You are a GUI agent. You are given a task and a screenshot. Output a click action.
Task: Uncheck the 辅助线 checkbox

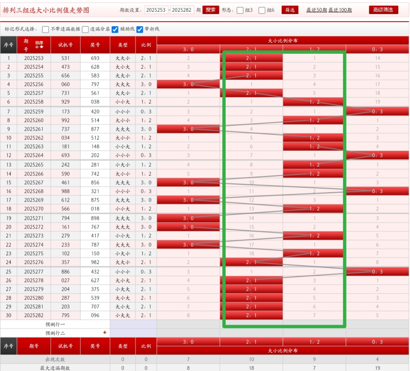(115, 29)
